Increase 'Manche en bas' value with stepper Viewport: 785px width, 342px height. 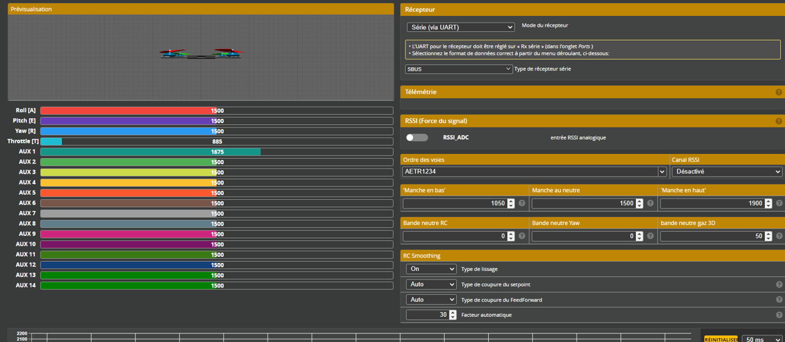click(x=511, y=201)
